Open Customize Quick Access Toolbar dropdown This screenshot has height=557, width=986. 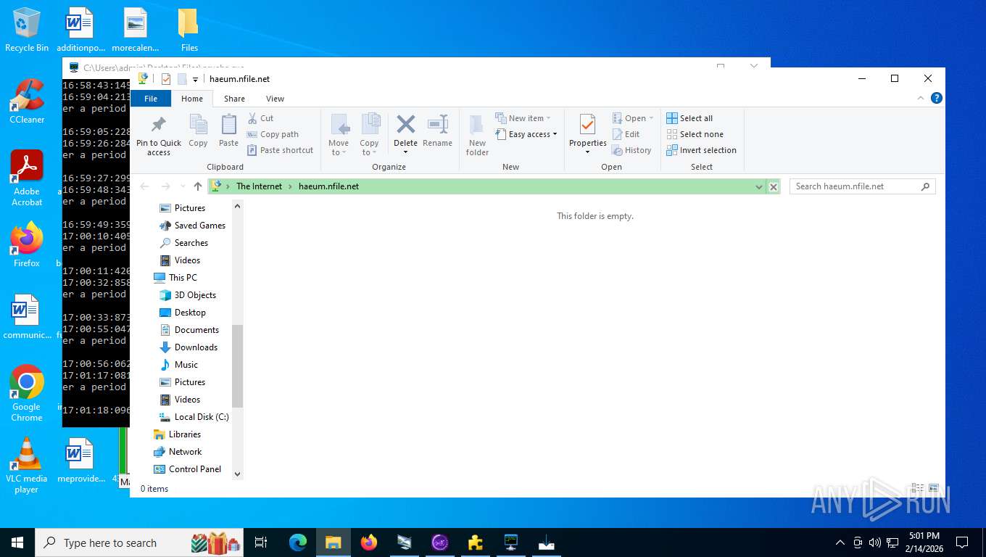[x=195, y=79]
